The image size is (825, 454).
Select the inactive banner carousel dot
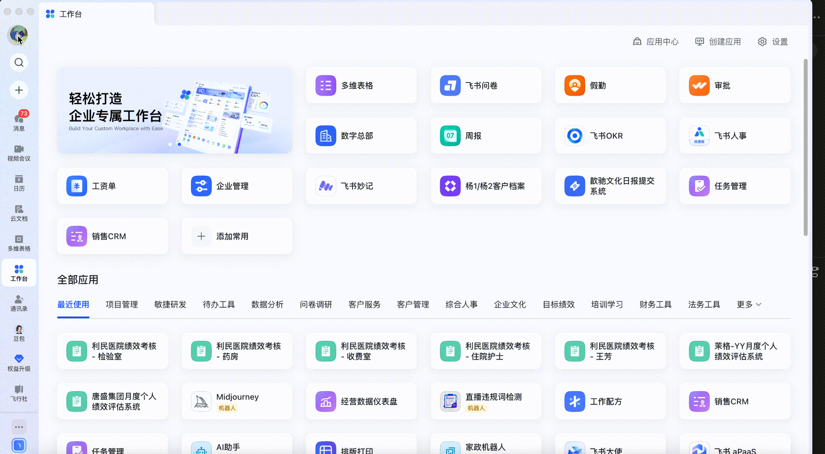pos(170,145)
